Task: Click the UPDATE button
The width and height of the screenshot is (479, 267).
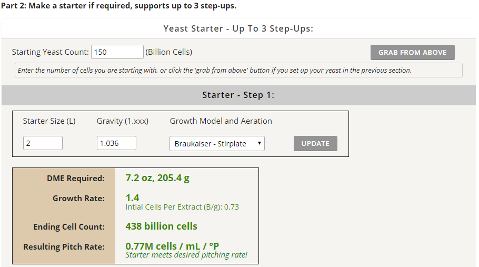Action: tap(315, 143)
